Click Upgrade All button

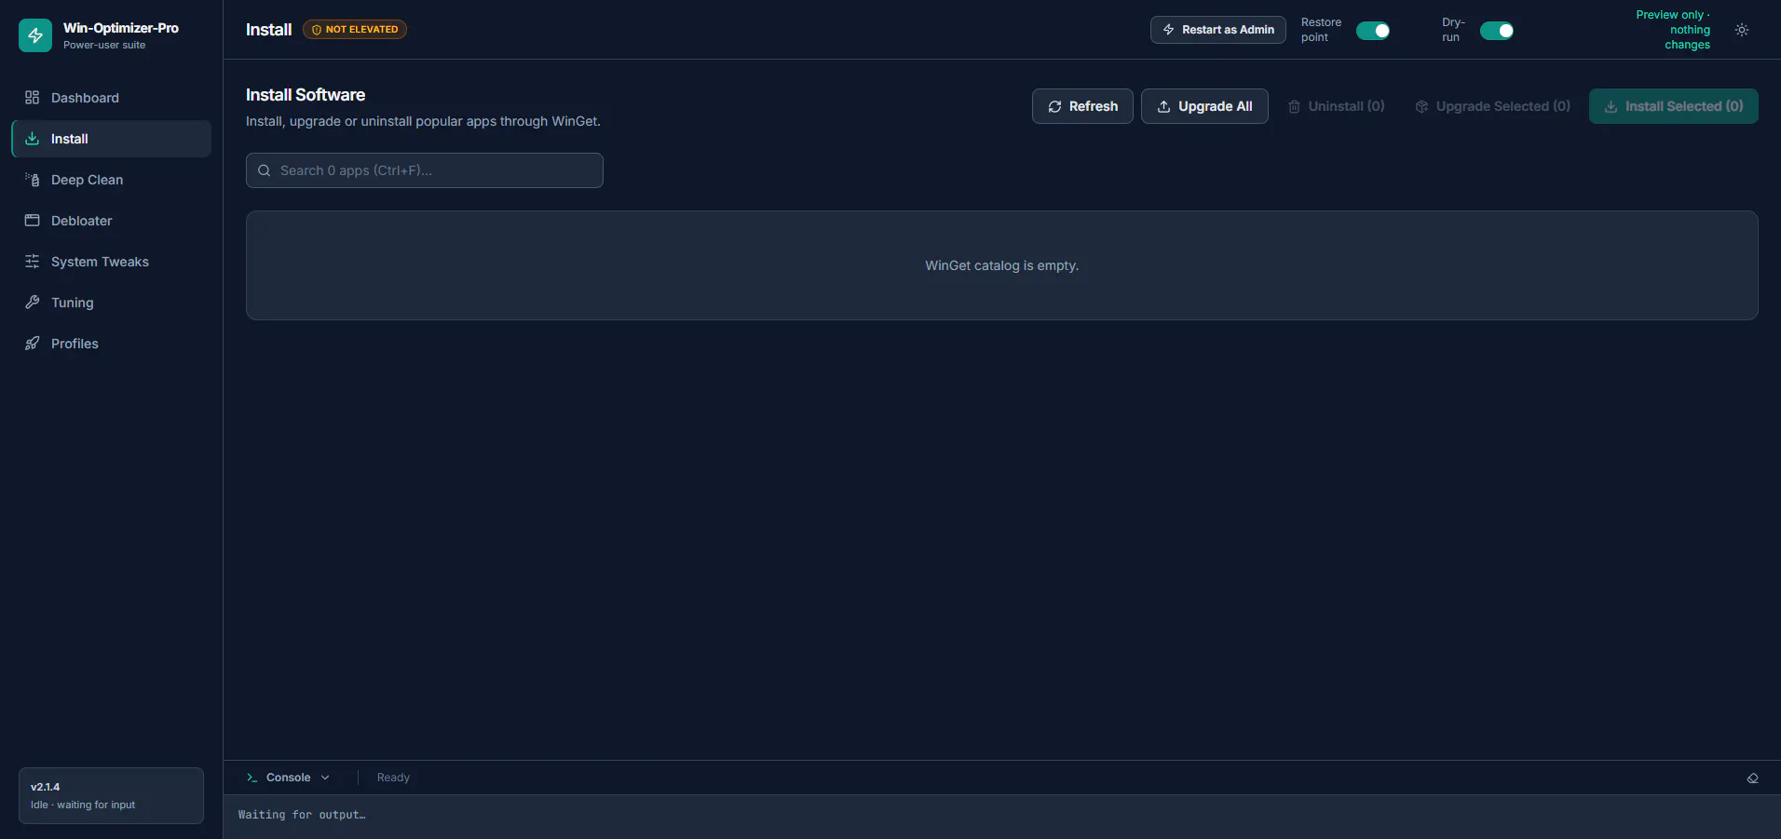[x=1204, y=106]
